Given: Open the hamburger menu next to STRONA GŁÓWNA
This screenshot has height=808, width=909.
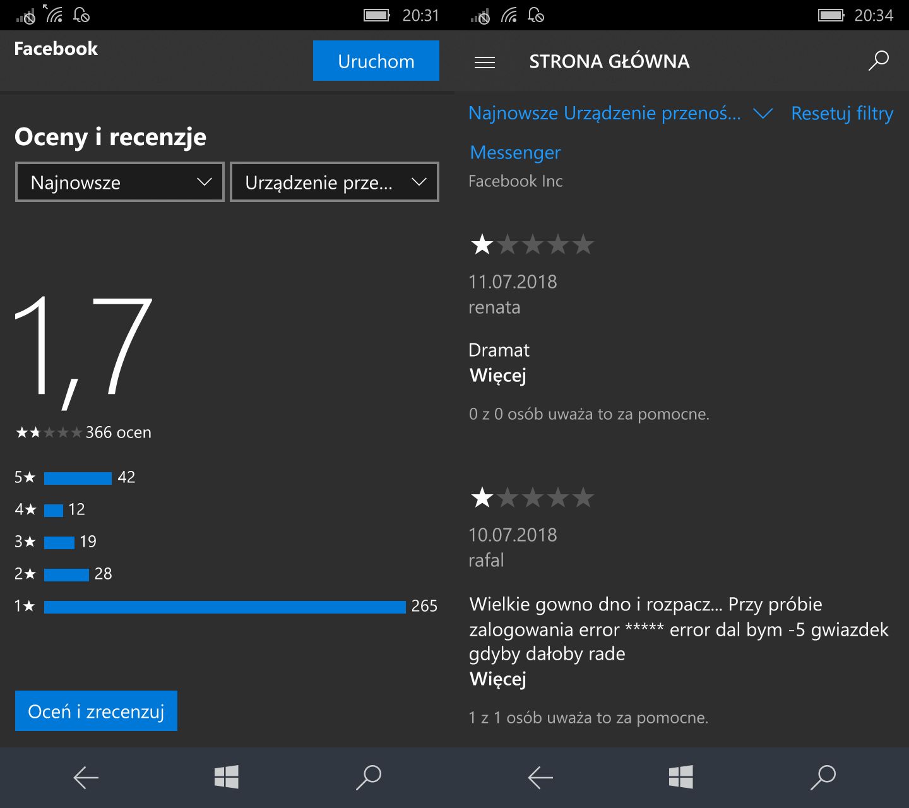Looking at the screenshot, I should (485, 62).
